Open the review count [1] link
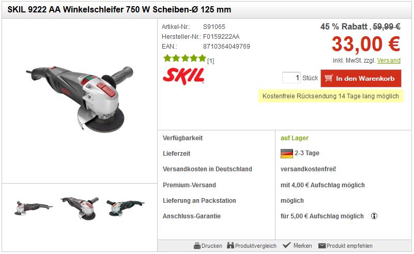Image resolution: width=414 pixels, height=254 pixels. point(210,61)
